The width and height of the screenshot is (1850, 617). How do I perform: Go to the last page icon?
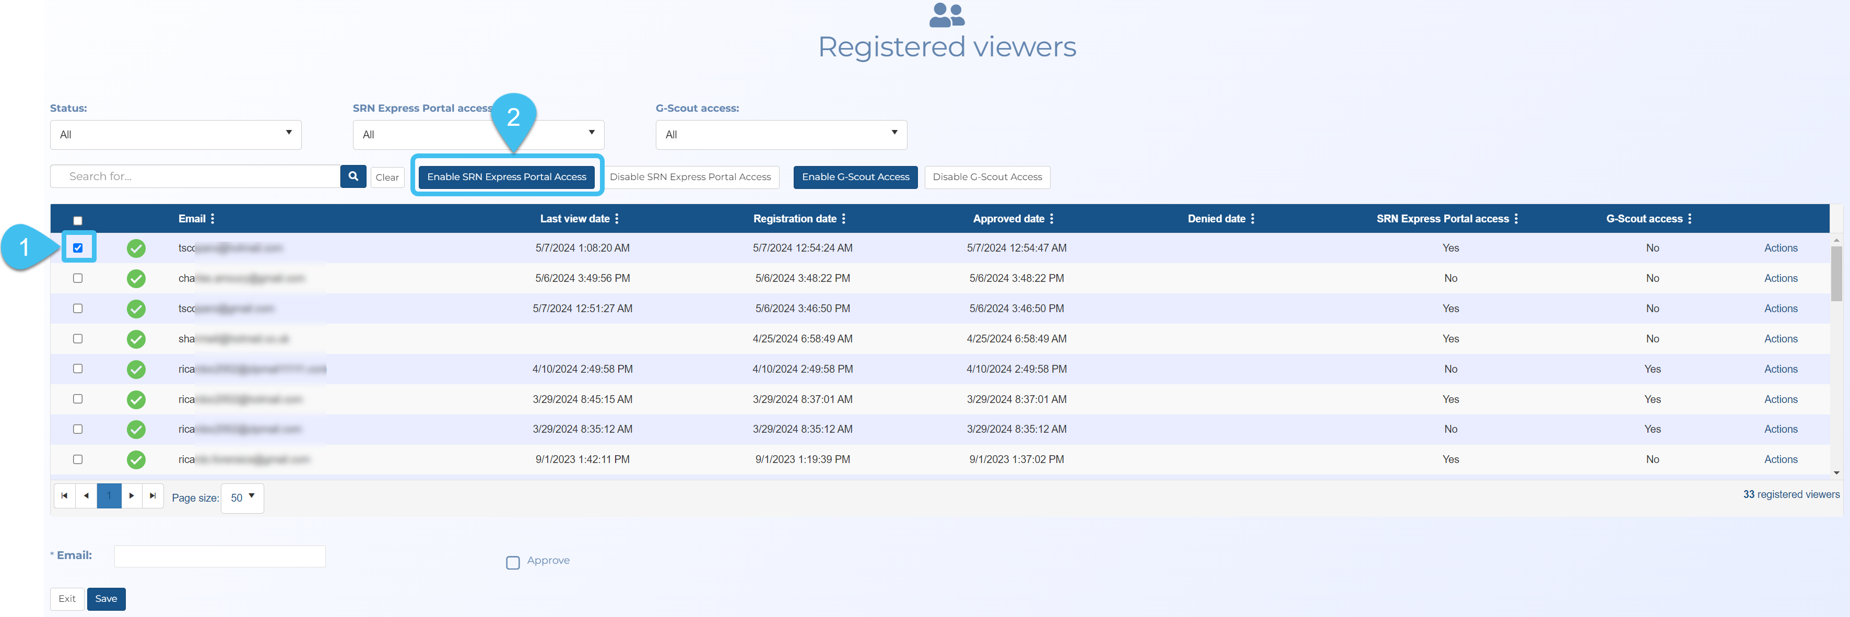(x=153, y=495)
